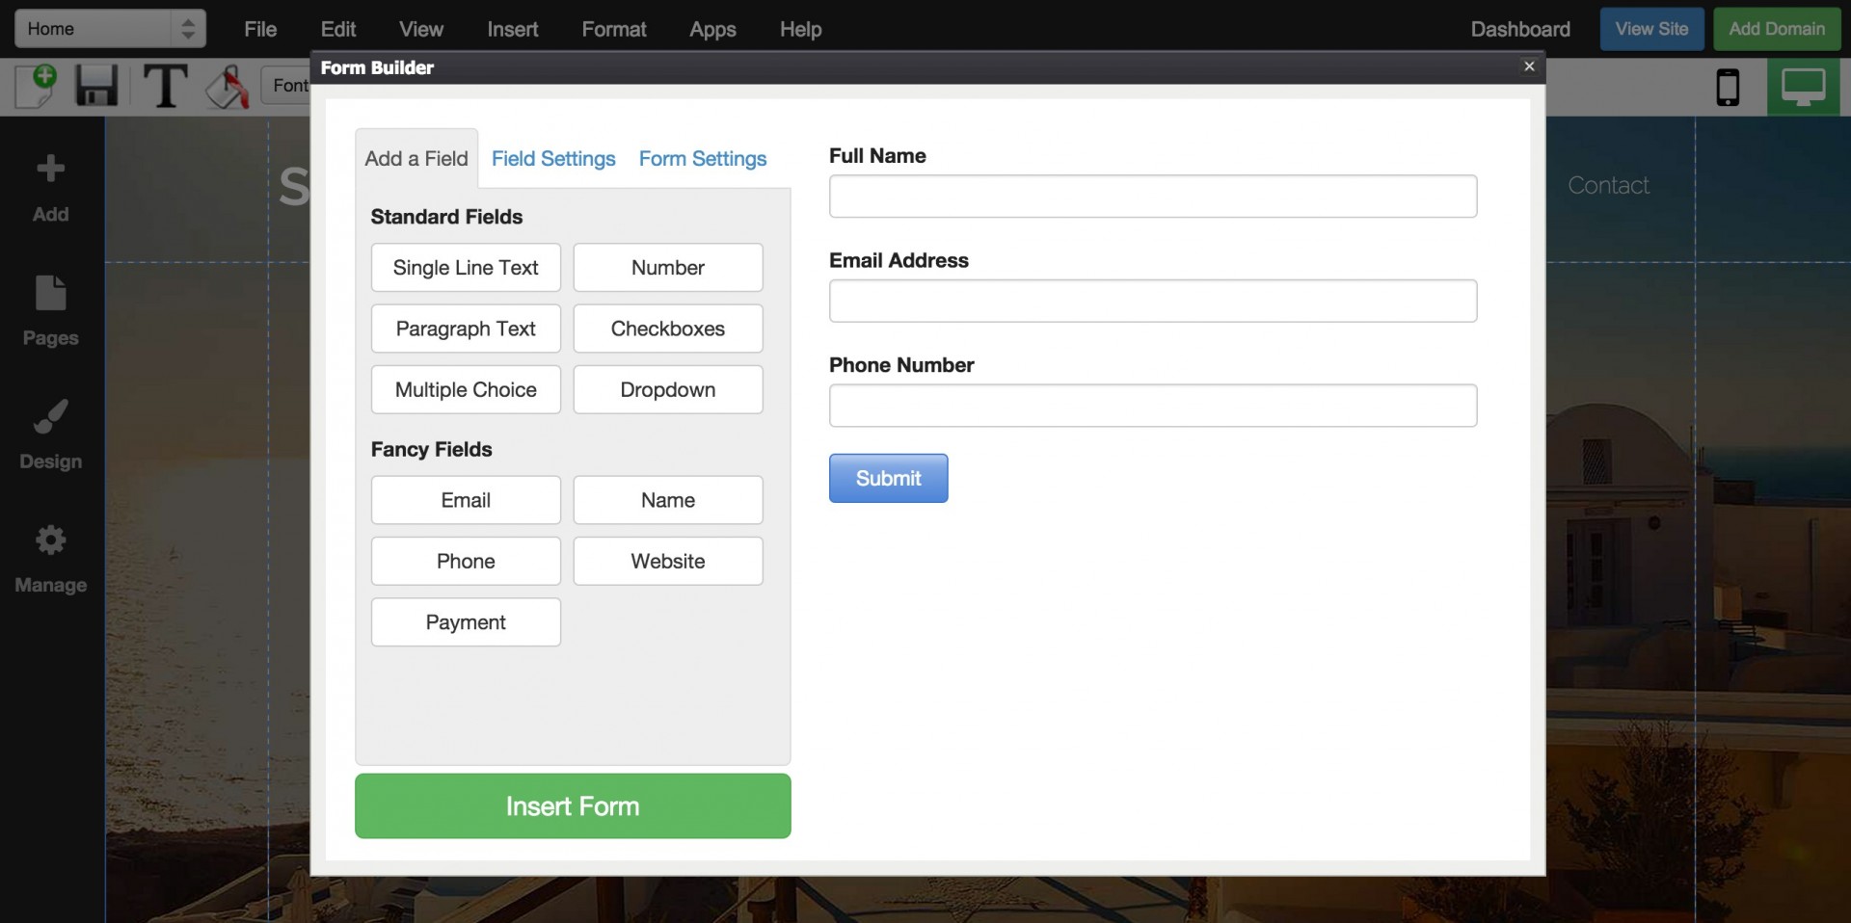Open the Apps menu
This screenshot has height=923, width=1851.
pyautogui.click(x=712, y=29)
